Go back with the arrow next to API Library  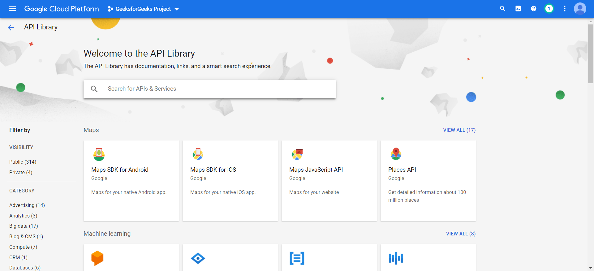11,28
